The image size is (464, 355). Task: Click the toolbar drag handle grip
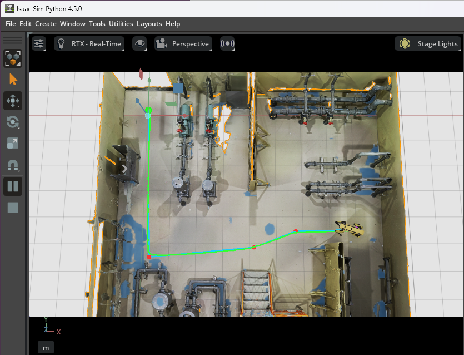13,40
